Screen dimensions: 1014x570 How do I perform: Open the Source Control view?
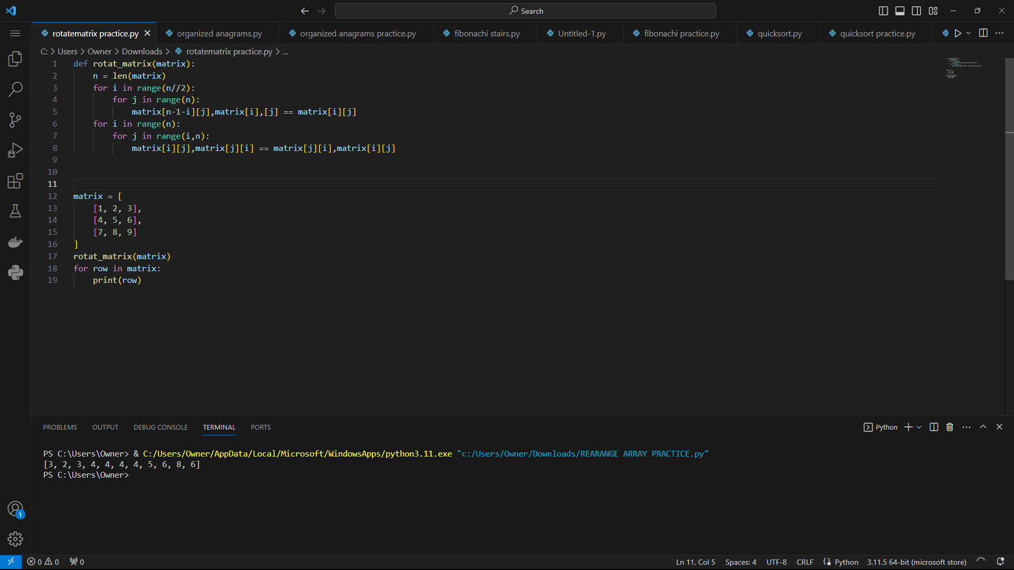coord(15,120)
